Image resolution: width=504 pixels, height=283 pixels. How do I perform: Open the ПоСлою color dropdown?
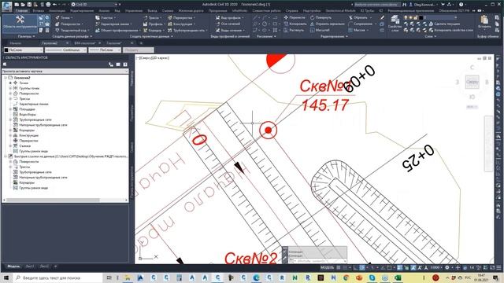pyautogui.click(x=23, y=50)
